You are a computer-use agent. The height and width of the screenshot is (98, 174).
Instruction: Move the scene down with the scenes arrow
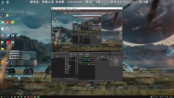58,79
